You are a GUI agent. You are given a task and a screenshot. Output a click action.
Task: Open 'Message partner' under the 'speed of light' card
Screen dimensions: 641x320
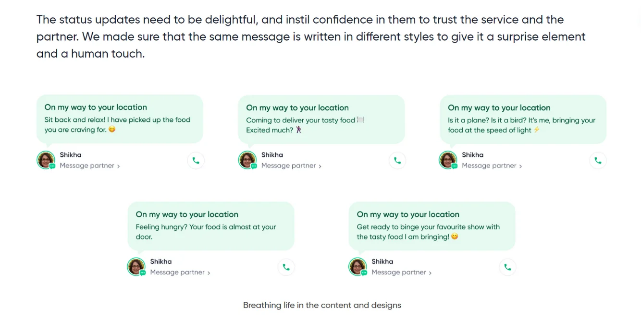coord(492,166)
